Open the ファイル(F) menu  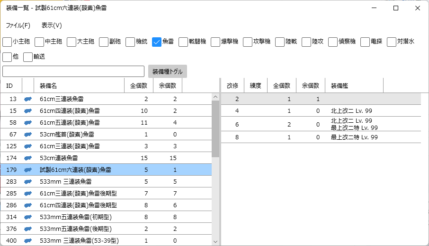click(x=18, y=25)
